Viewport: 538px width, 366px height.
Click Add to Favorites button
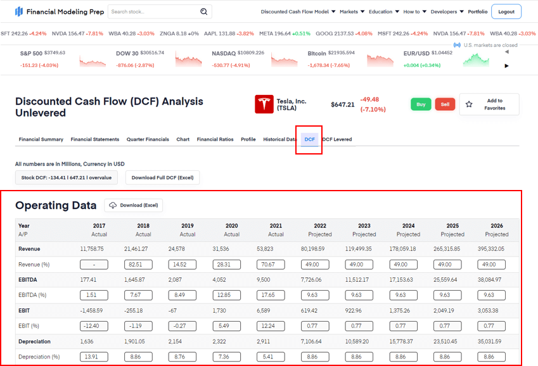pyautogui.click(x=489, y=104)
